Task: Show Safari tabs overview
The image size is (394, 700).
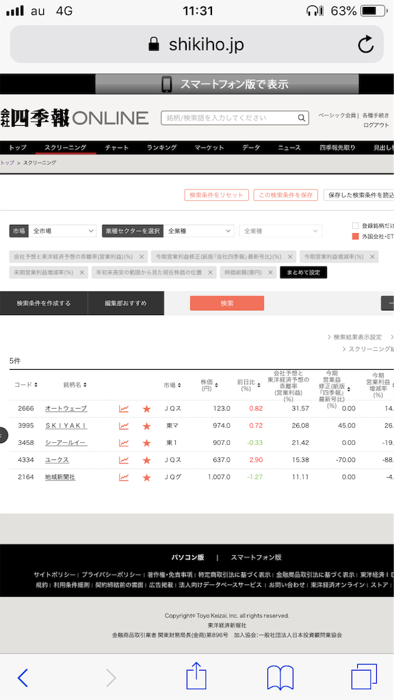Action: click(x=364, y=677)
